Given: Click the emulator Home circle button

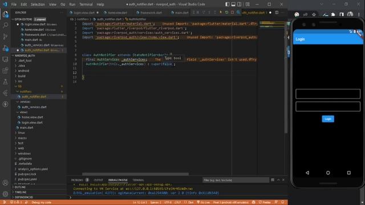Looking at the screenshot, I should pos(328,173).
